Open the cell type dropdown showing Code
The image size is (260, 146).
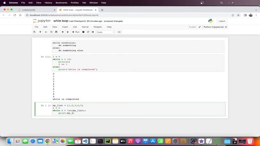pos(106,32)
